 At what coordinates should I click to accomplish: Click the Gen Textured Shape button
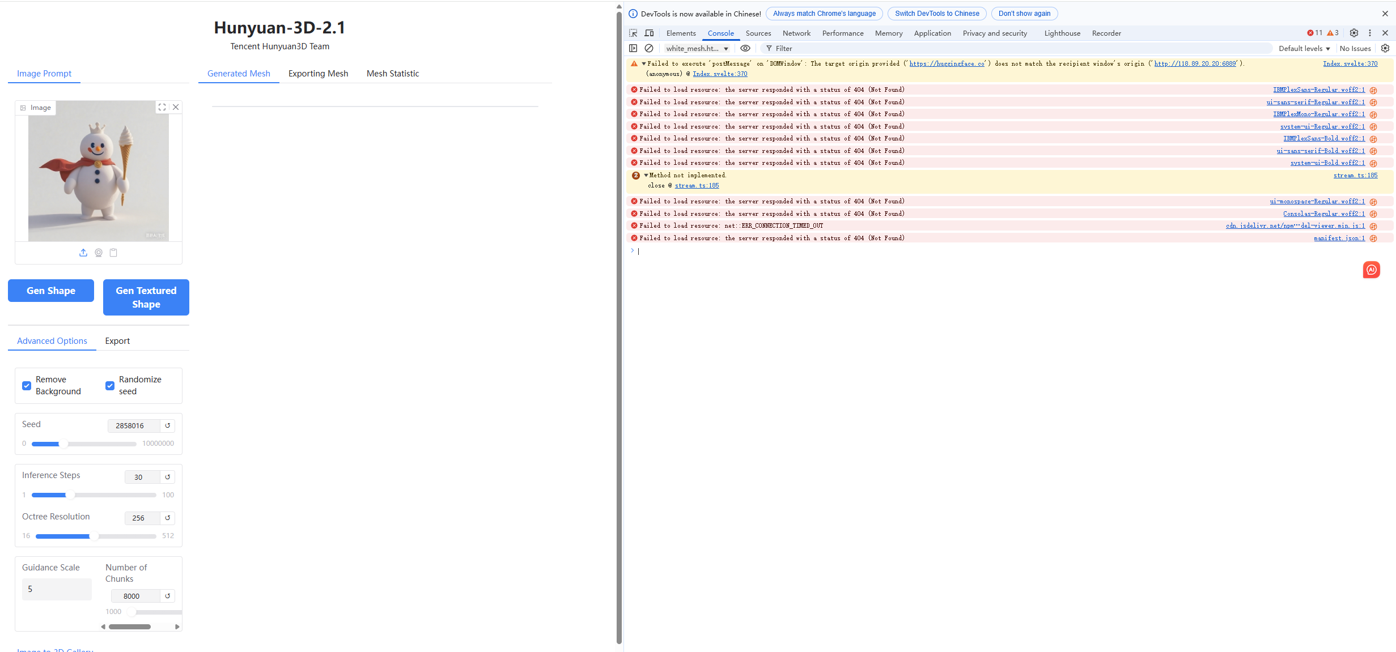coord(146,297)
